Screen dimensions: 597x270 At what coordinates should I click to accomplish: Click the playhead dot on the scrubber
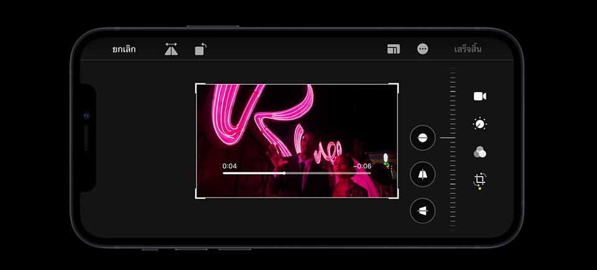[284, 173]
